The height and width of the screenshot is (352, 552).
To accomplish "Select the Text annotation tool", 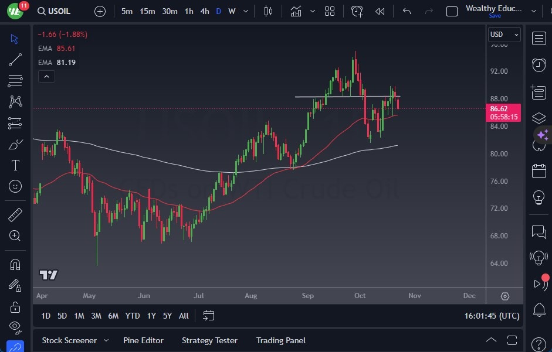I will [x=15, y=165].
